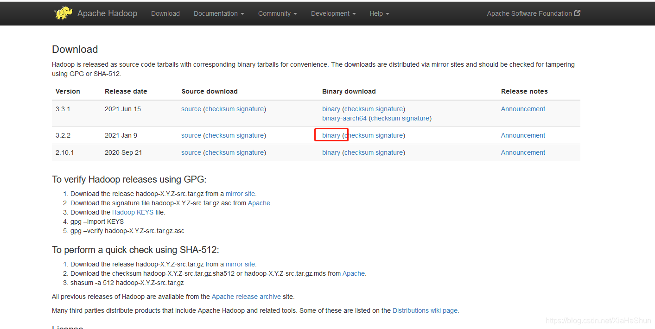Select release date 2020 Sep 21
The width and height of the screenshot is (655, 329).
pos(123,152)
